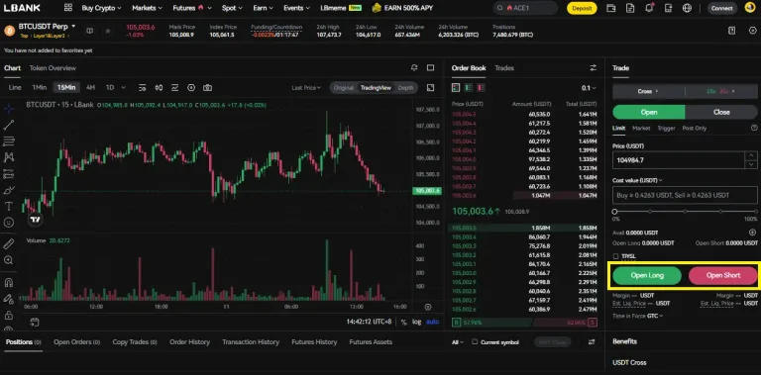Switch chart to TradingView mode
Screen dimensions: 761x375
click(376, 88)
